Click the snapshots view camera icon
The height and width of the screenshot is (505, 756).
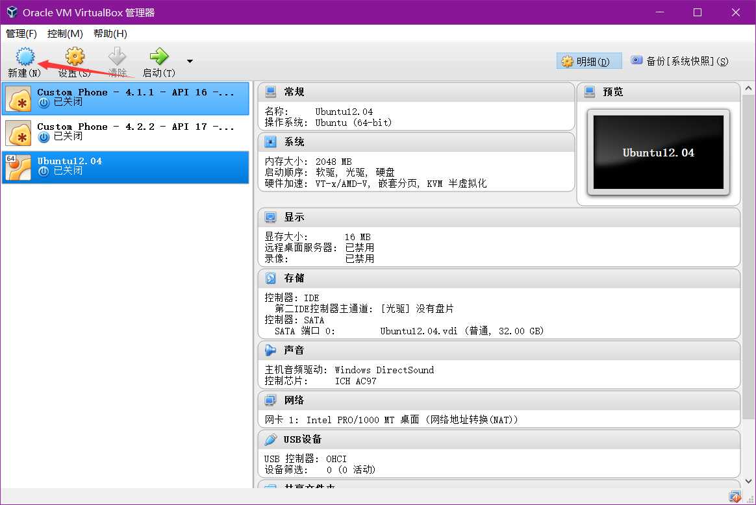click(x=636, y=60)
